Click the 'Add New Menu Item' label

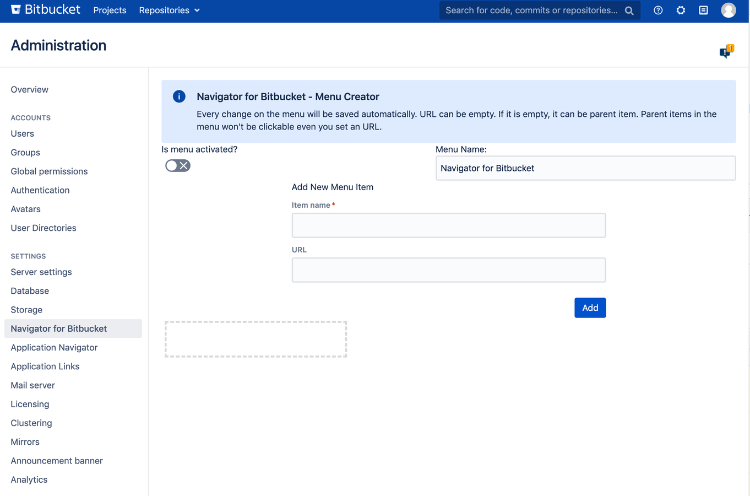[333, 187]
